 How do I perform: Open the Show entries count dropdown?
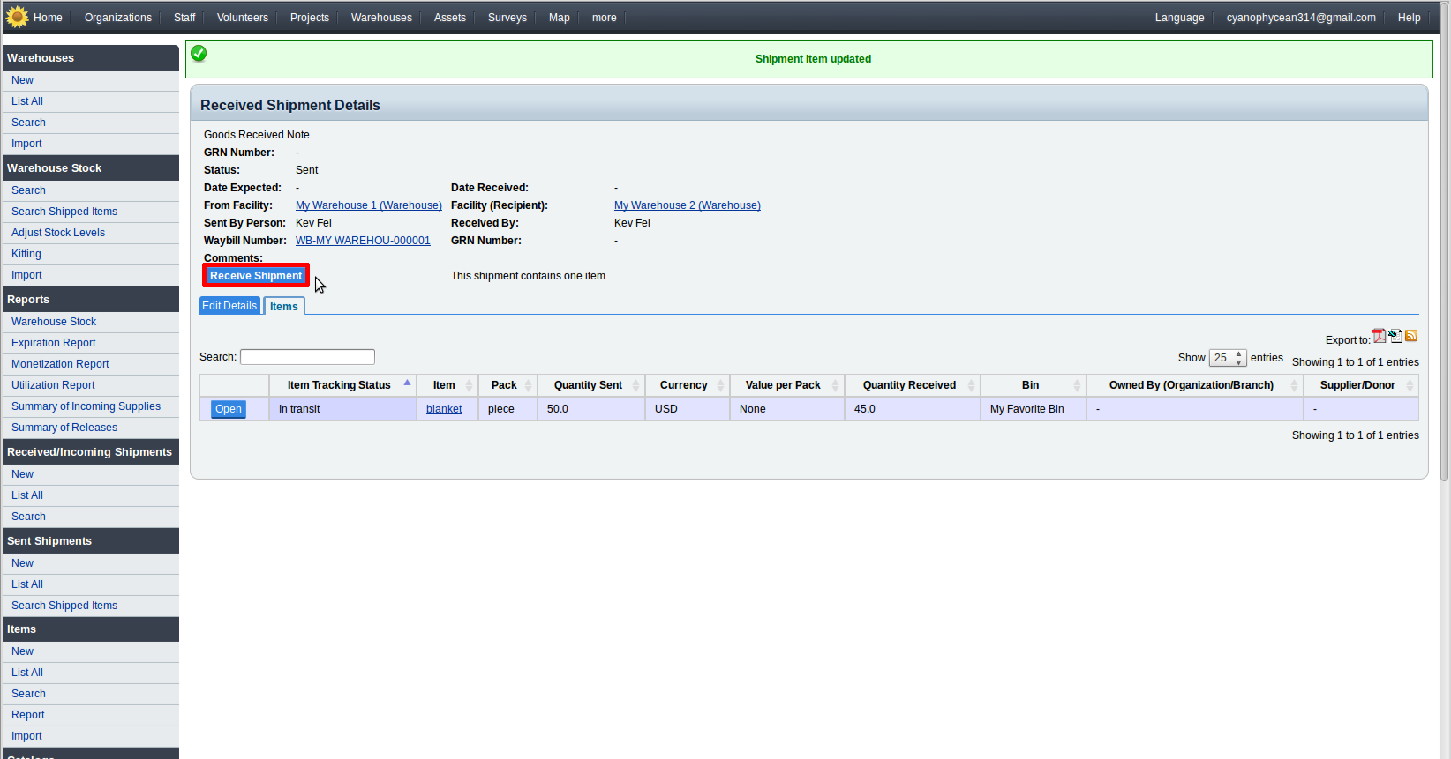1227,358
